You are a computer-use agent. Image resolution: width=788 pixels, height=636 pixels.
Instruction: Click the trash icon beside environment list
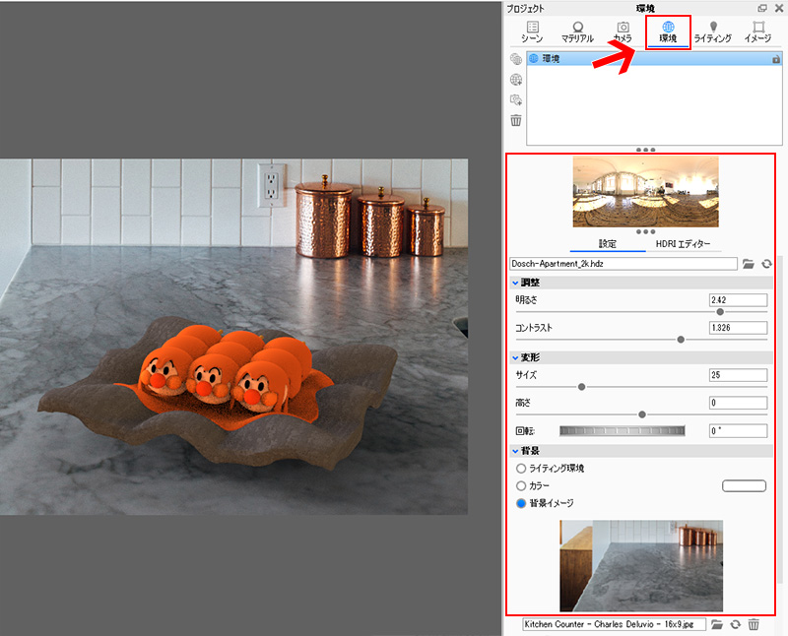pos(516,120)
